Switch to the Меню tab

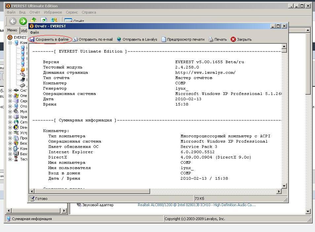(x=12, y=30)
